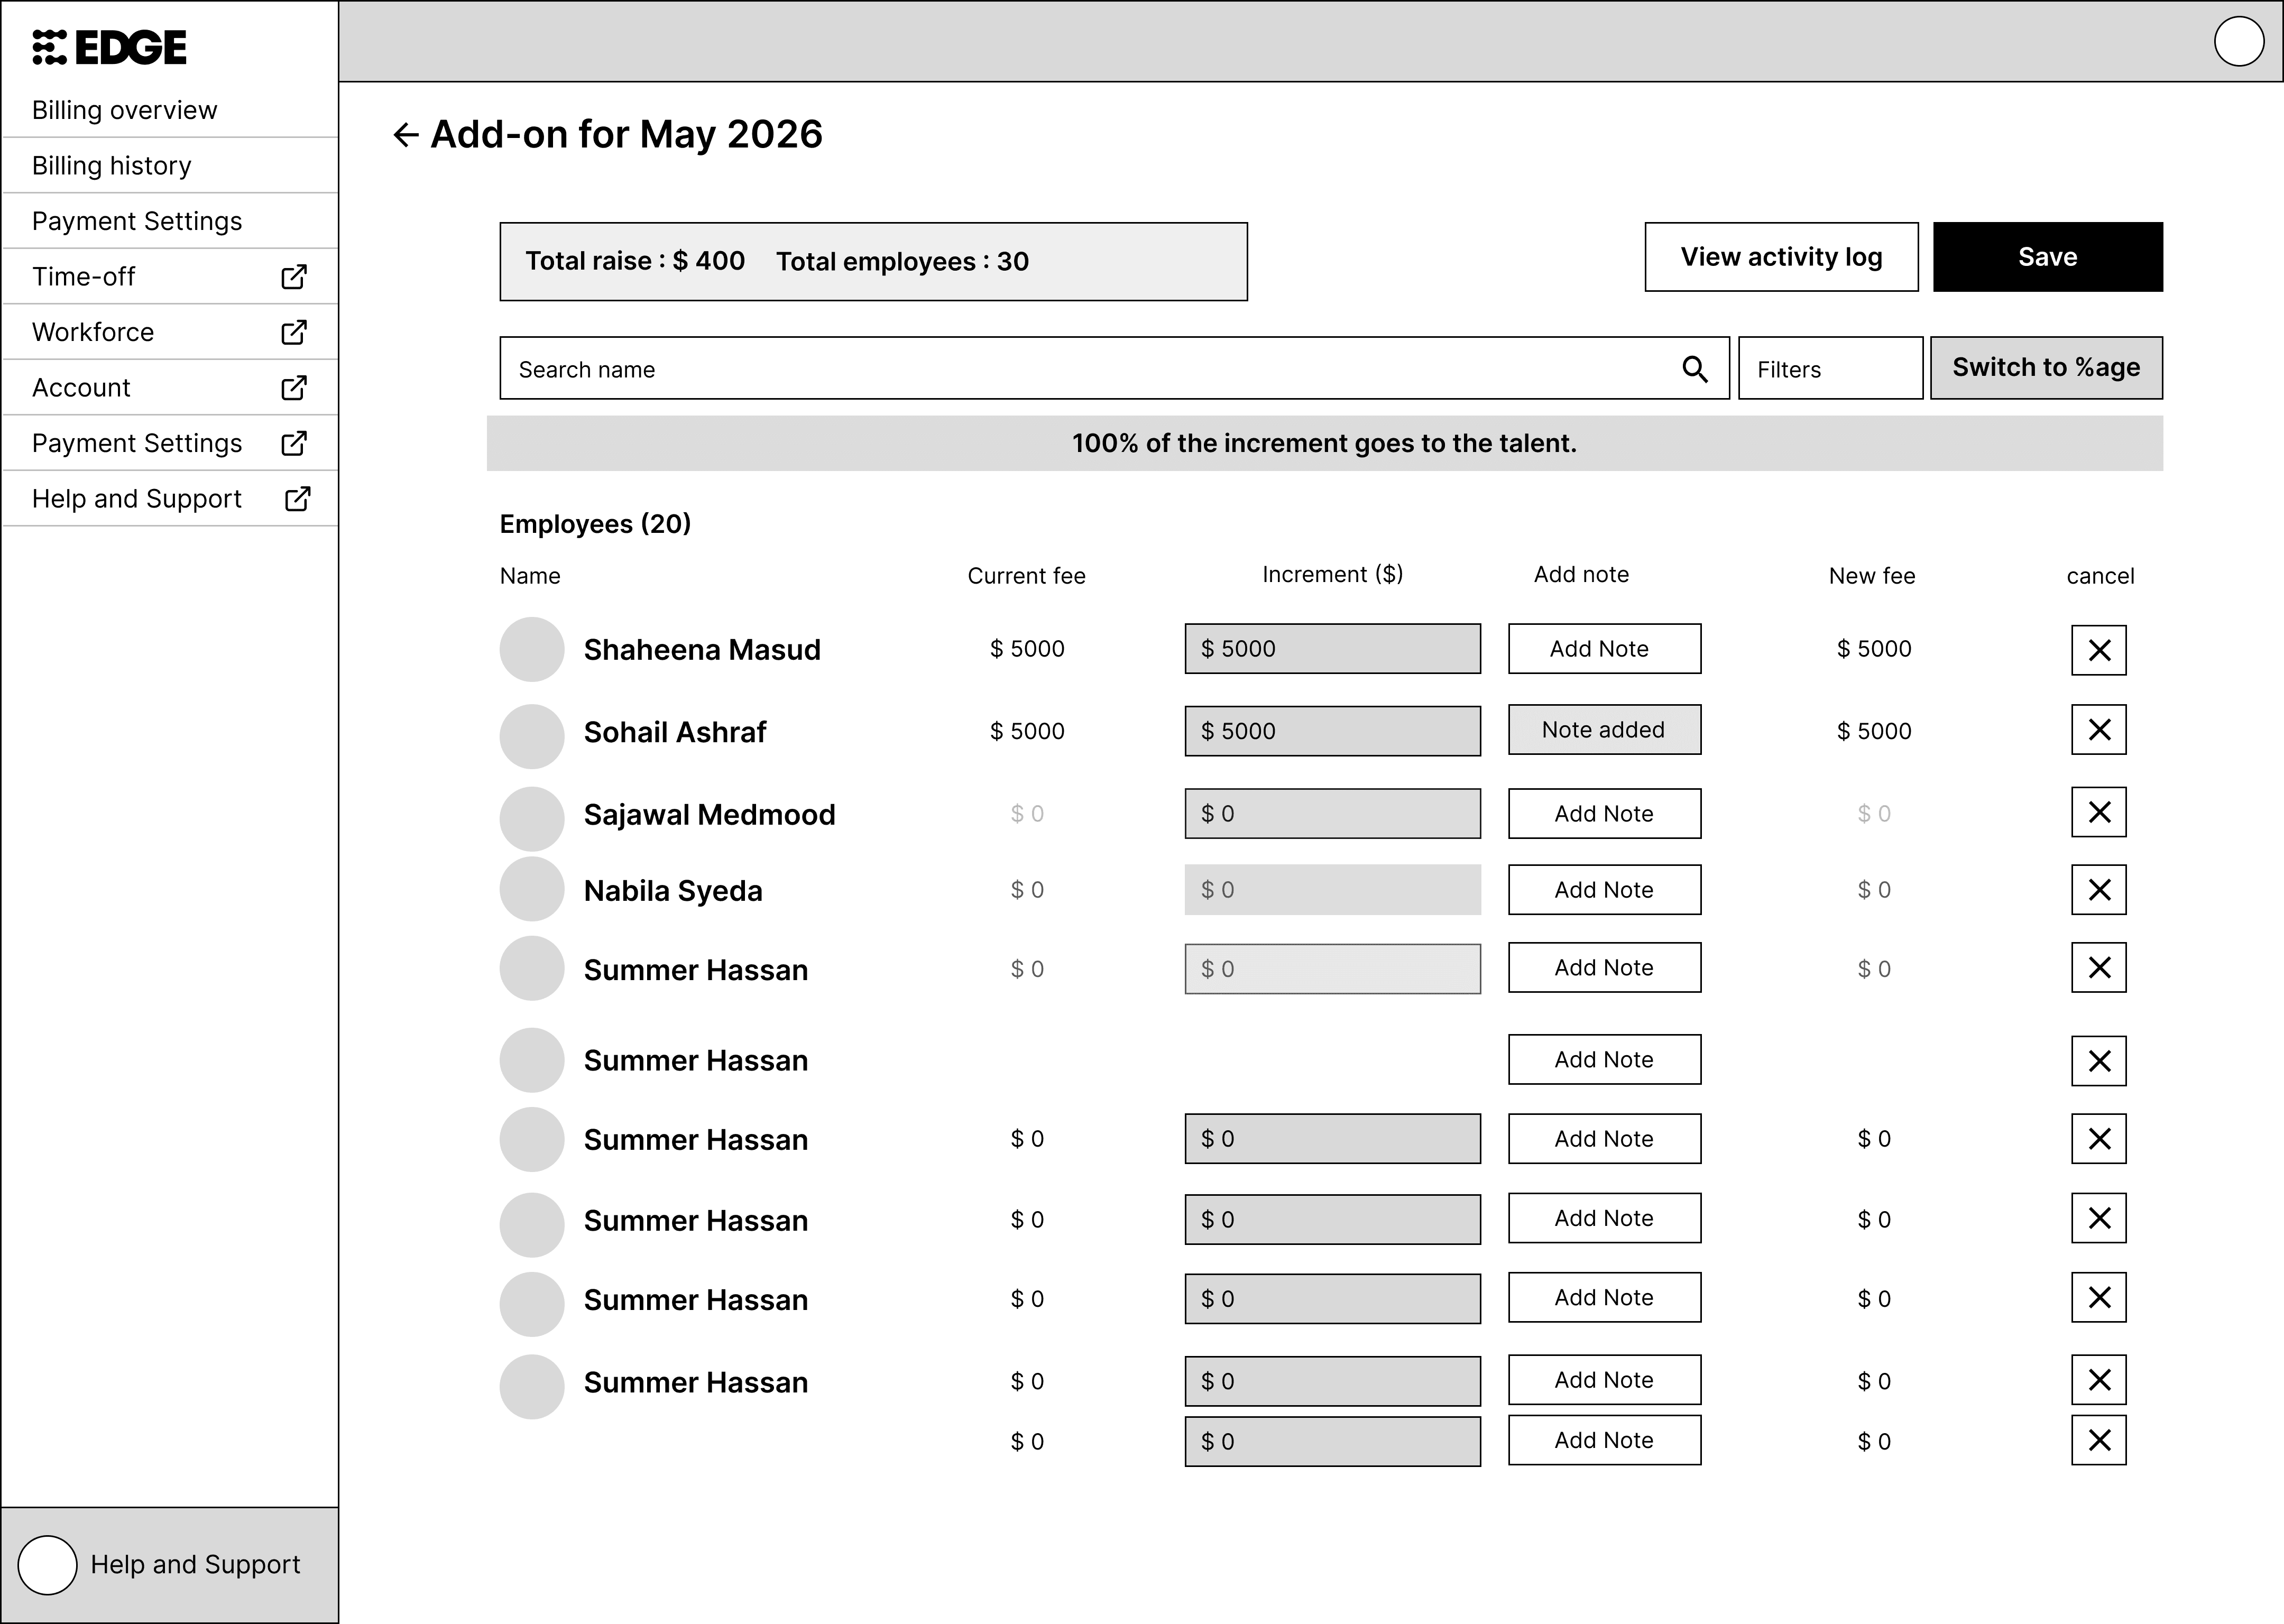
Task: Open the Filters dropdown
Action: [1829, 369]
